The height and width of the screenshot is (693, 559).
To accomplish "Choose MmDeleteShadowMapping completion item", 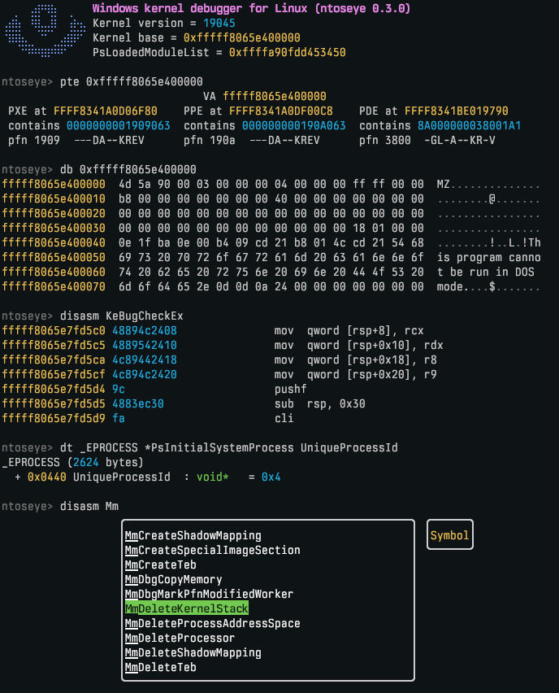I will [193, 652].
